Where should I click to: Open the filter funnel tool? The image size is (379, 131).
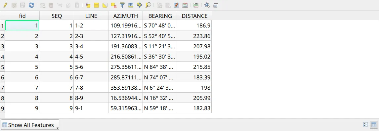122,5
